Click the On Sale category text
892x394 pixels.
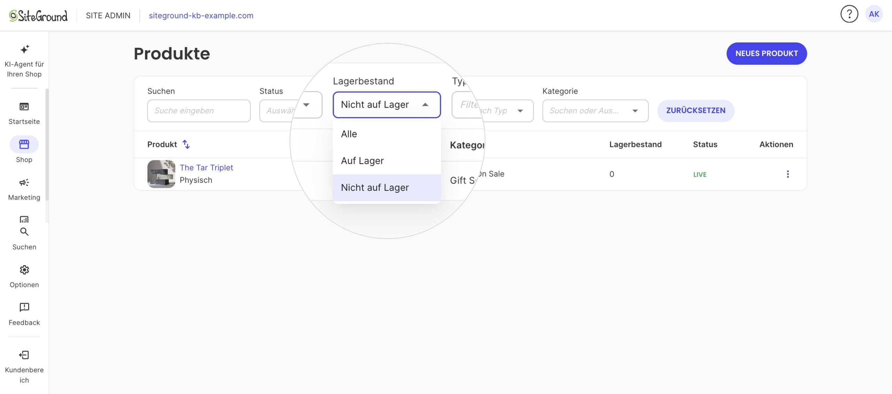491,174
